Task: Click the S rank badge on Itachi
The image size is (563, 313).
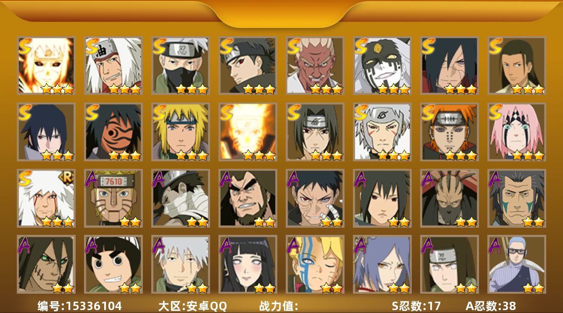Action: click(x=294, y=113)
